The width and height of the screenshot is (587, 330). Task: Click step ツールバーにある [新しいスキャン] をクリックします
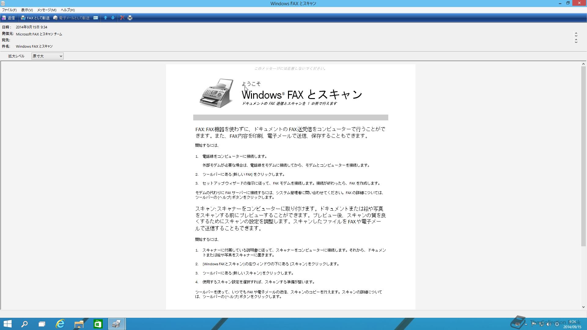248,273
